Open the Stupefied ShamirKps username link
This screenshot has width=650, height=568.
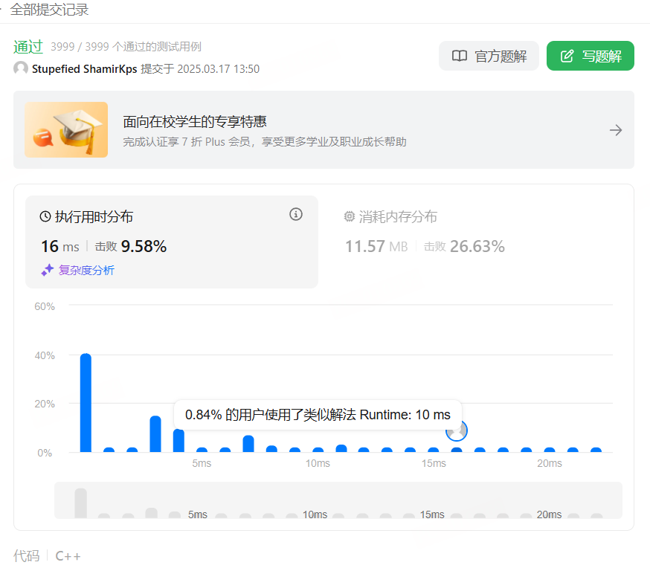pyautogui.click(x=85, y=69)
